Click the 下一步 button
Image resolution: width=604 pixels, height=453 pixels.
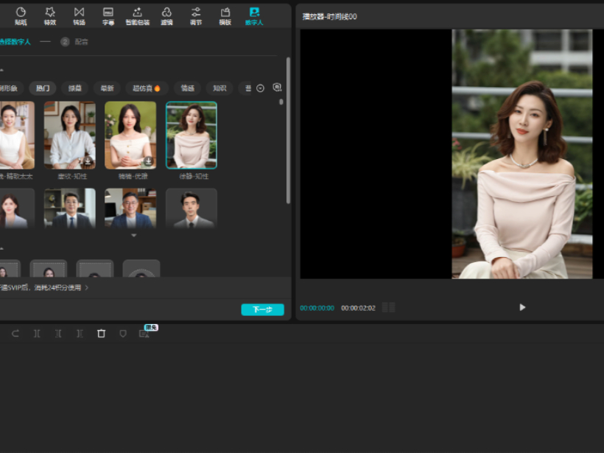[262, 310]
